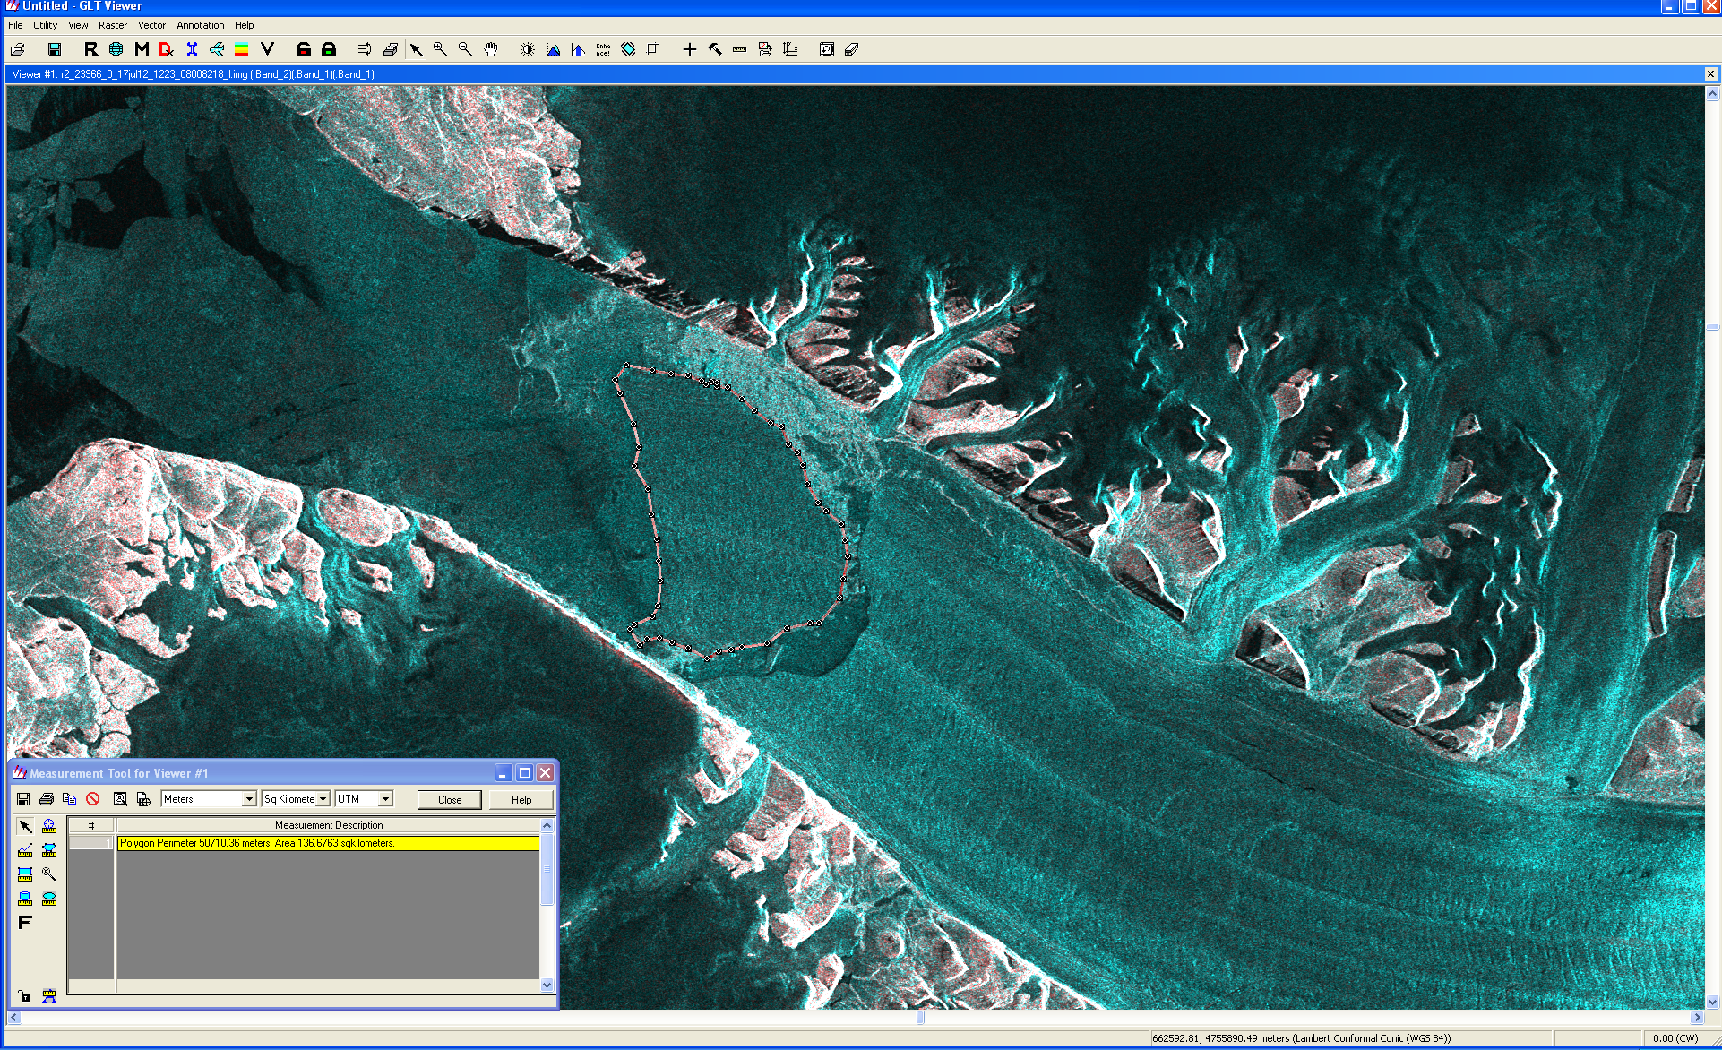The image size is (1722, 1050).
Task: Open the Annotation menu
Action: tap(200, 25)
